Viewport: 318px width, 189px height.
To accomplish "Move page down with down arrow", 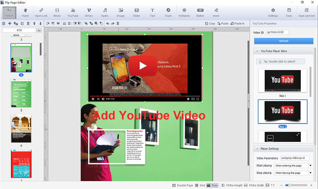I will tap(40, 24).
